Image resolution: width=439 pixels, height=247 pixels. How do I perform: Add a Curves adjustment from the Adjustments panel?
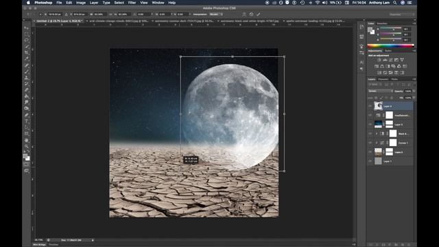point(390,60)
